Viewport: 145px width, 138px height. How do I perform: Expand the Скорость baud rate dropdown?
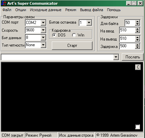click(x=43, y=30)
